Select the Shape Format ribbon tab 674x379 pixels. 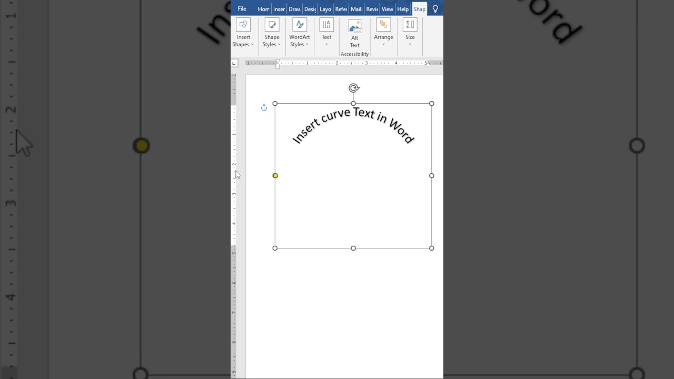(x=419, y=9)
